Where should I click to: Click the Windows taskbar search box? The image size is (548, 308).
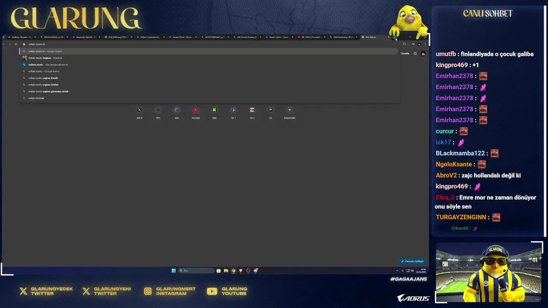(196, 270)
